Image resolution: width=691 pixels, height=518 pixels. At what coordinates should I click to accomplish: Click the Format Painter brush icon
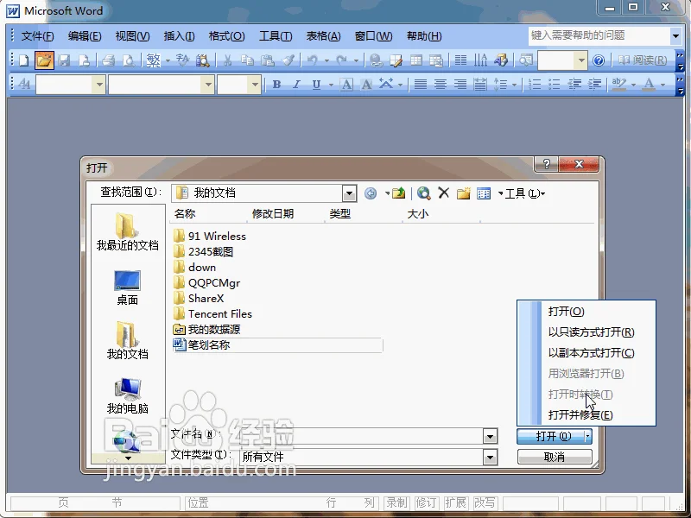pyautogui.click(x=288, y=60)
